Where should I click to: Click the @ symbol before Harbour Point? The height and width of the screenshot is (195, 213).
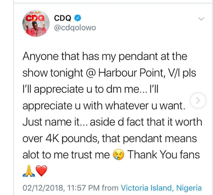pyautogui.click(x=91, y=73)
